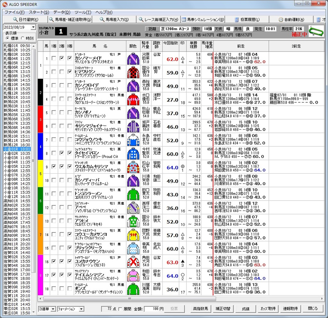Click the 馬名 column header
Screen dimensions: 328x318
tap(100, 46)
